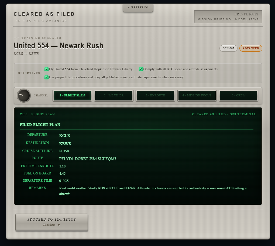275x246 pixels.
Task: Toggle the Fly United 554 objective checkbox
Action: (46, 69)
